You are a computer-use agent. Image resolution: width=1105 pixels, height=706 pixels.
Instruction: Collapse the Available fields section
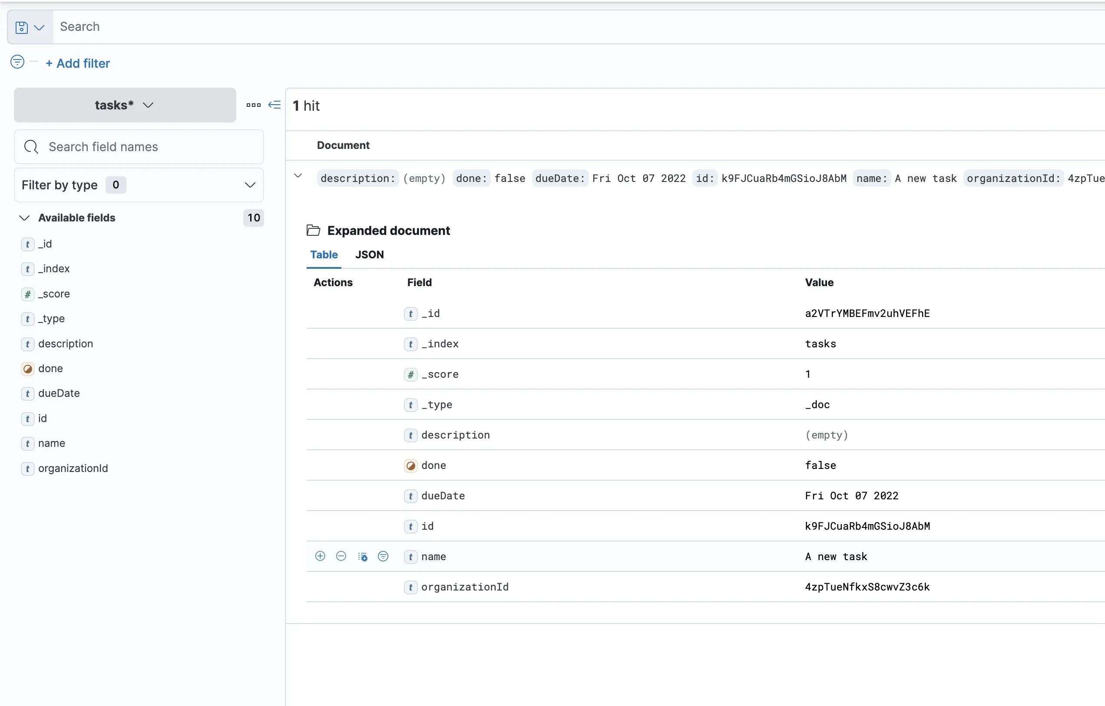pos(24,218)
